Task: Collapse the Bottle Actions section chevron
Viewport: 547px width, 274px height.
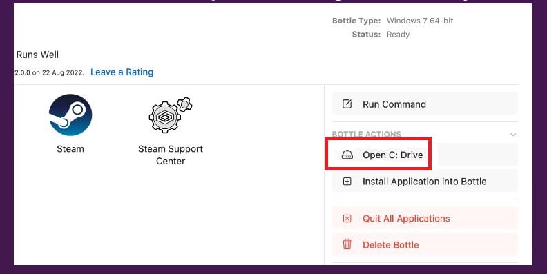Action: tap(512, 134)
